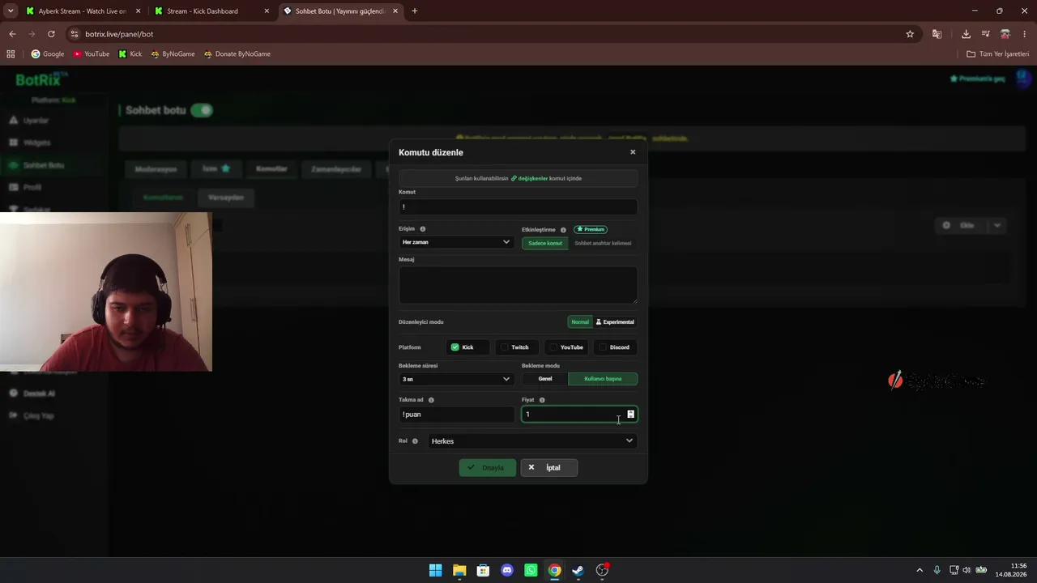This screenshot has height=583, width=1037.
Task: Open WhatsApp from the taskbar
Action: [531, 570]
